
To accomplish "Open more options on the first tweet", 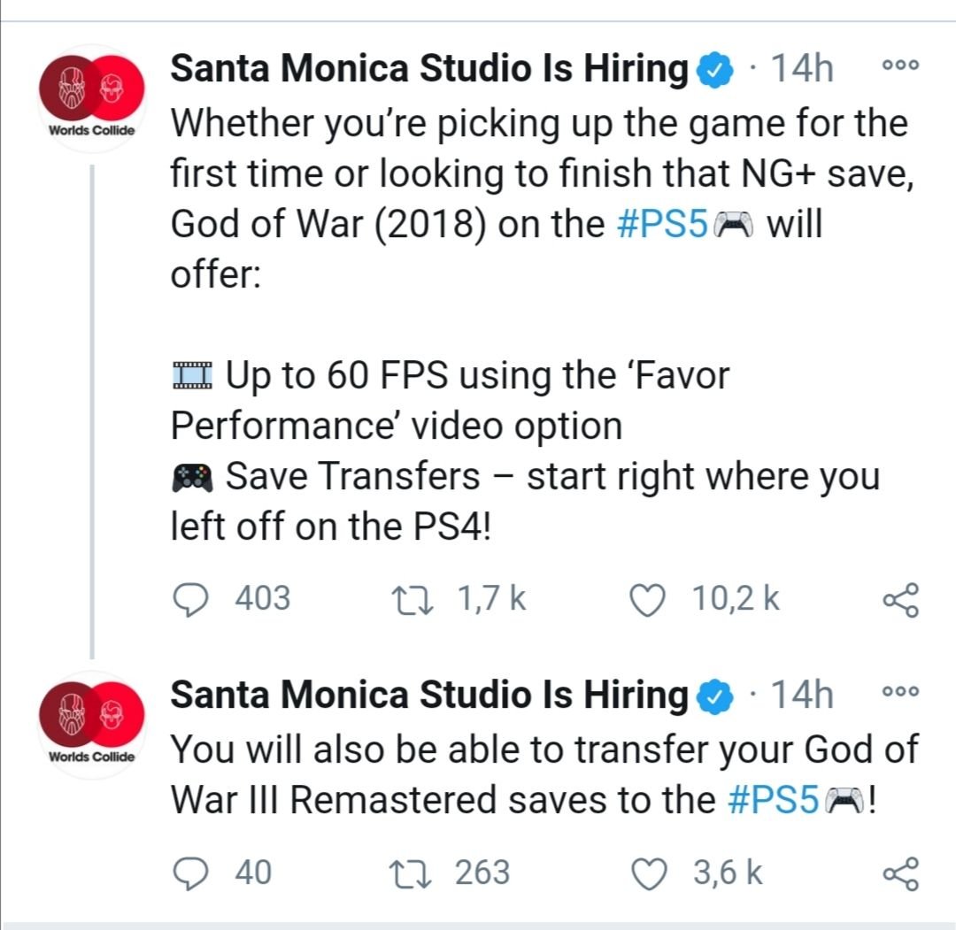I will [x=900, y=65].
